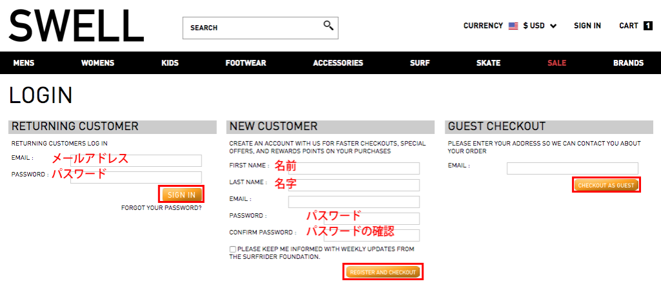Focus the returning customer PASSWORD field

click(136, 177)
